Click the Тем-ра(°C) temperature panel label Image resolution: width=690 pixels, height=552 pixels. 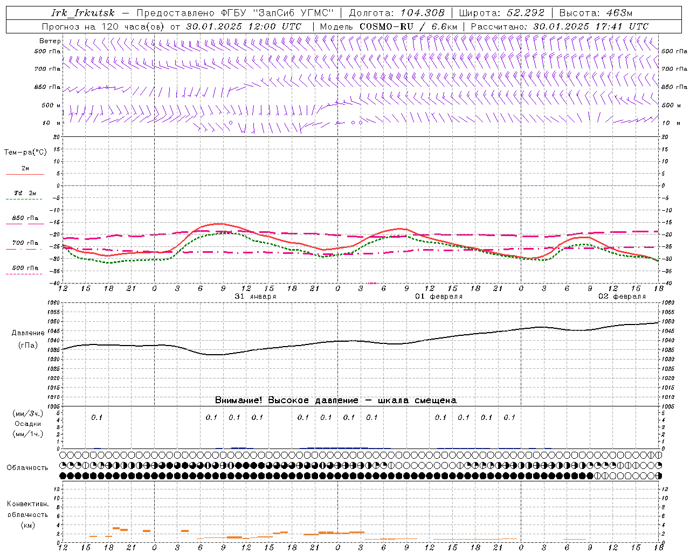point(25,153)
